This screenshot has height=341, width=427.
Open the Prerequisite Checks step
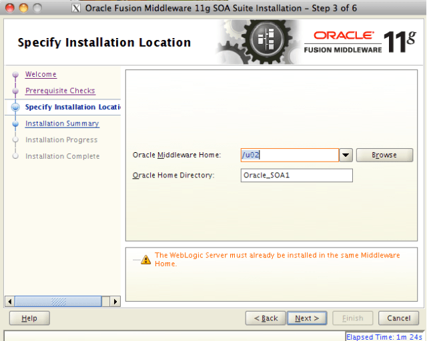(60, 91)
